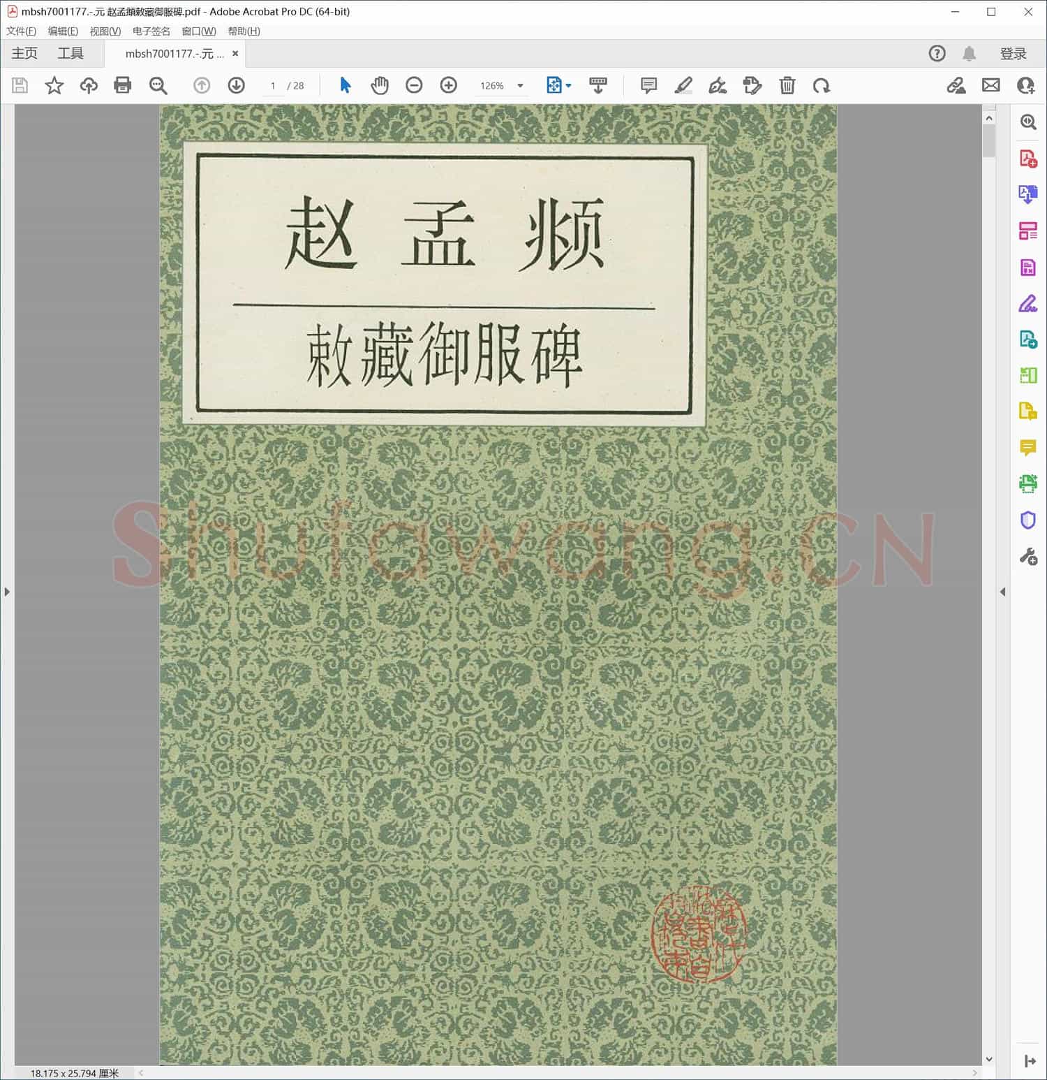Select the Hand tool for panning
Screen dimensions: 1047x1080
tap(380, 85)
